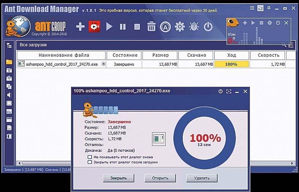Expand the arrow beside ashampoo_hdd_control file name
299x192 pixels.
pyautogui.click(x=103, y=64)
